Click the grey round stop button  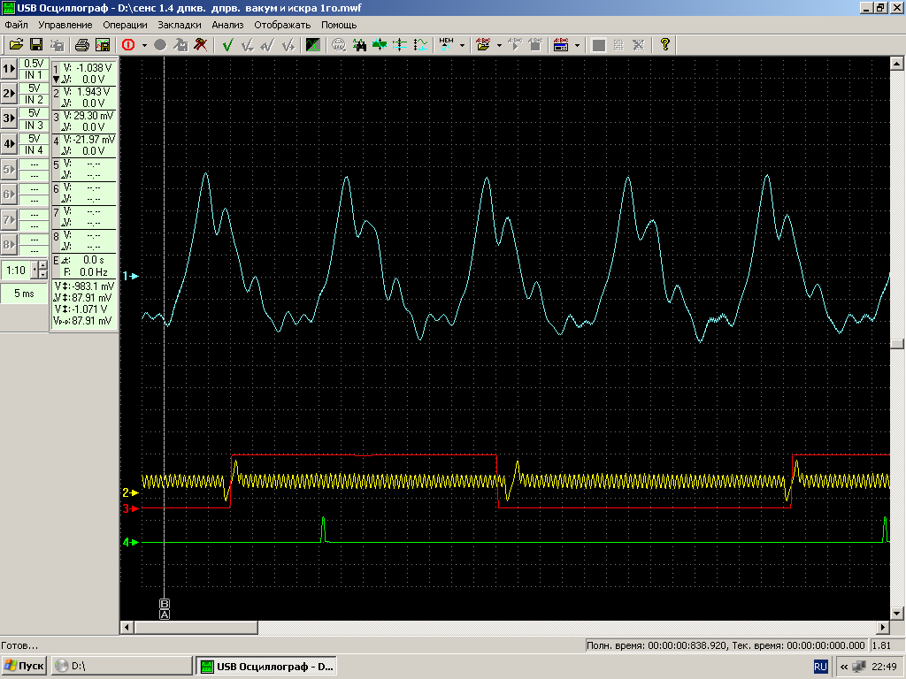click(160, 44)
